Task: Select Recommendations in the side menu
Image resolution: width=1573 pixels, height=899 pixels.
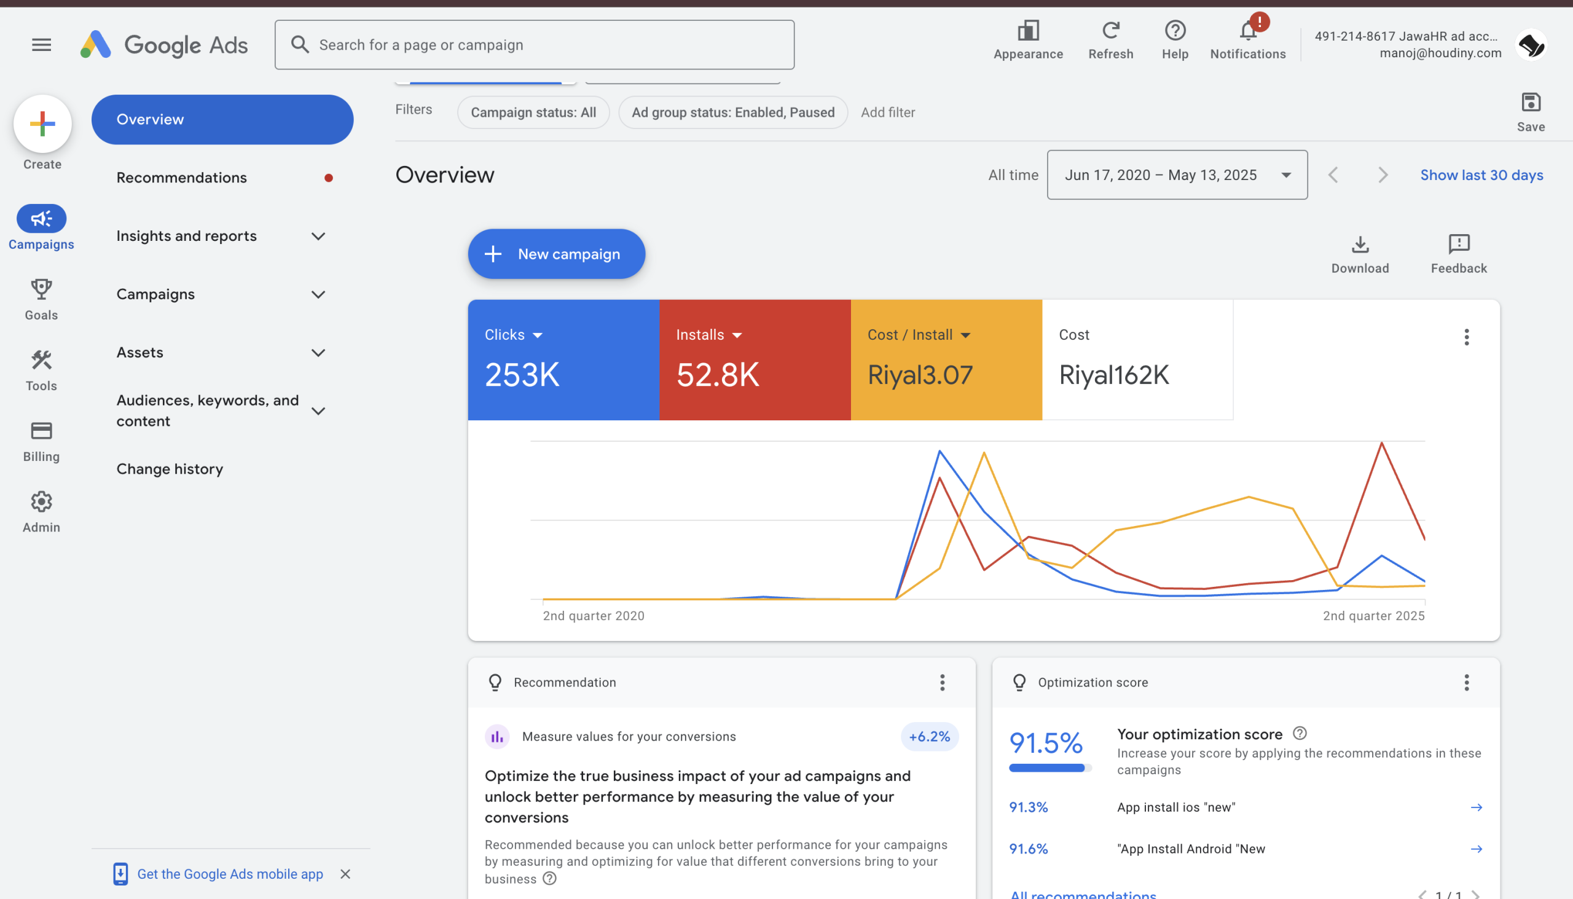Action: coord(181,178)
